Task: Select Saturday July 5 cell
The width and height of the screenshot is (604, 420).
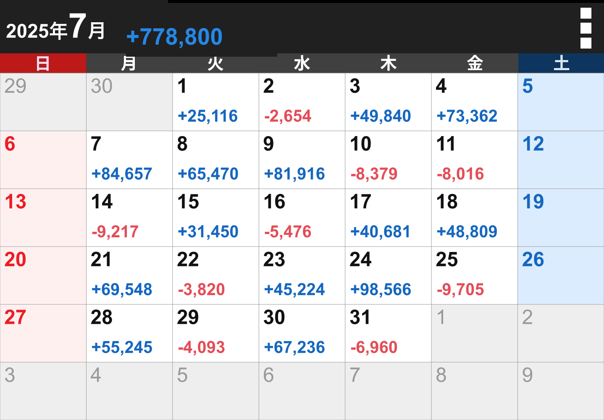Action: pos(561,102)
